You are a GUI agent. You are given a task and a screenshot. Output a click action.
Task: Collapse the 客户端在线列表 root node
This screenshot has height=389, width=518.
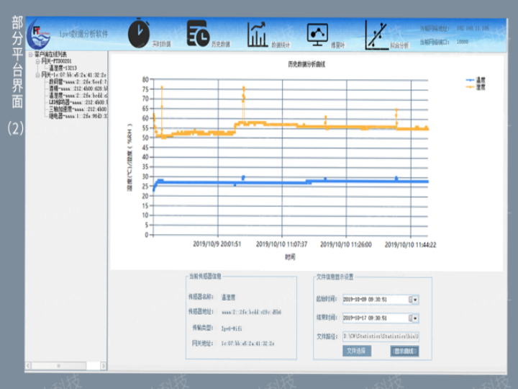tap(29, 54)
